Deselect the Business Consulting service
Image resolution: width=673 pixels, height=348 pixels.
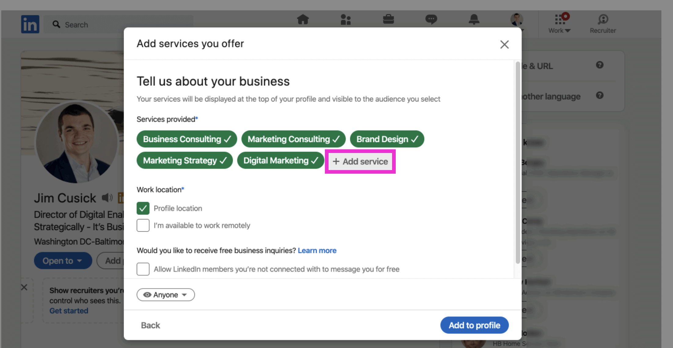(x=187, y=139)
